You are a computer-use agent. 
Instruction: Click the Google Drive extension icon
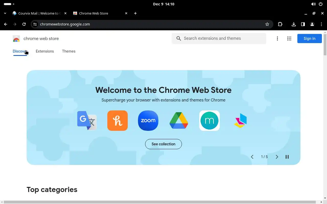point(179,121)
